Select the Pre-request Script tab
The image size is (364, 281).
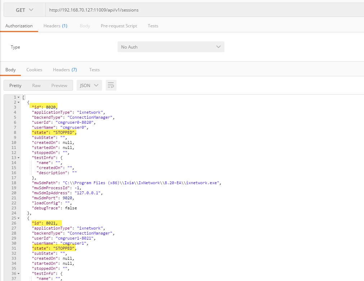pos(119,26)
